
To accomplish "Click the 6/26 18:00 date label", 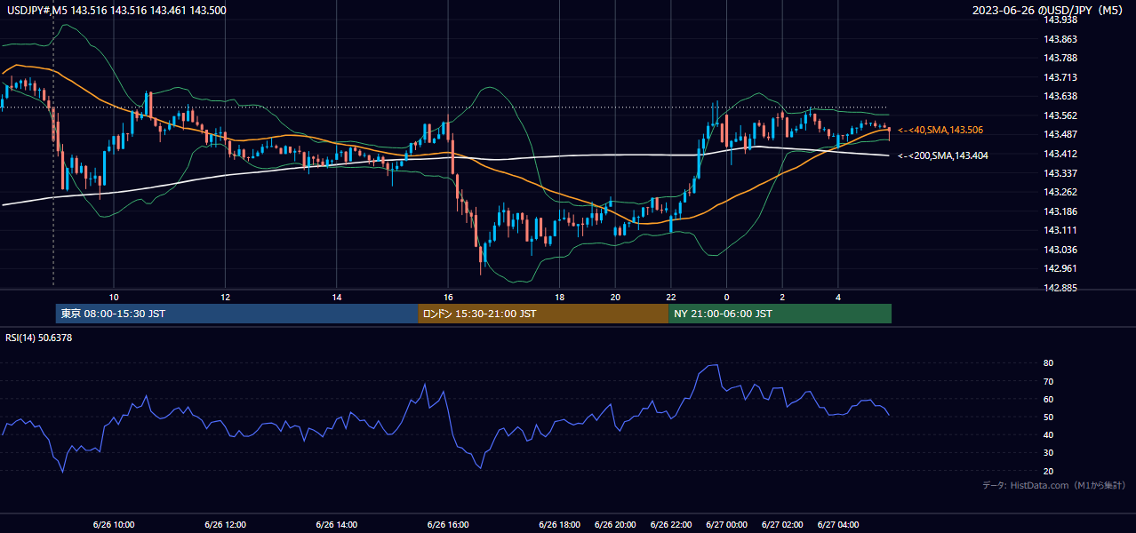I will pos(559,525).
